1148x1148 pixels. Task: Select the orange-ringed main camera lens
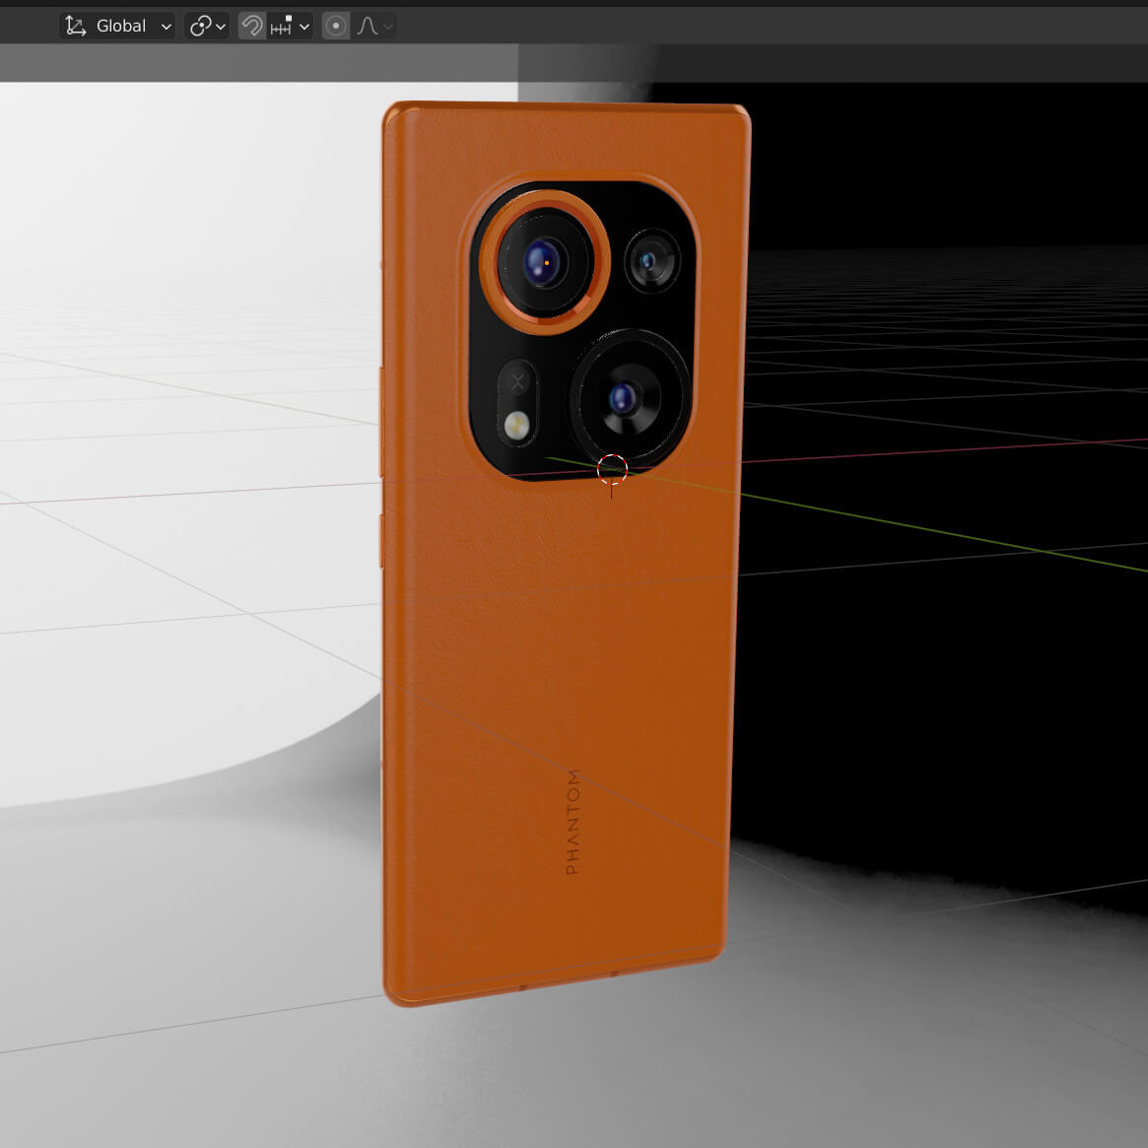click(x=543, y=262)
